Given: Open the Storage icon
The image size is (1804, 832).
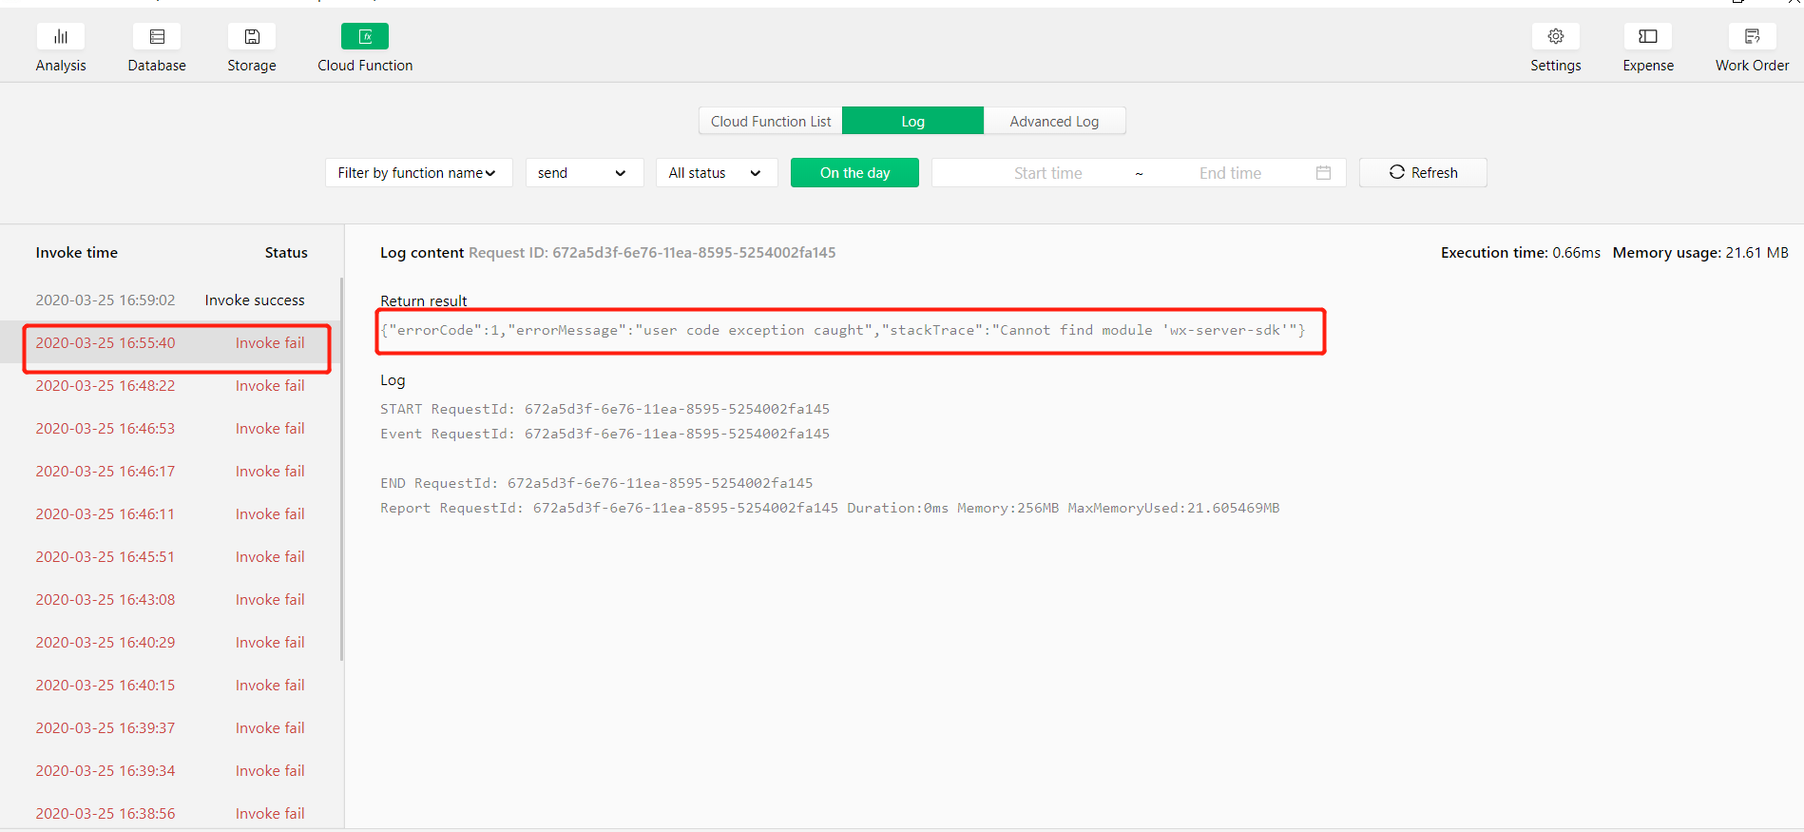Looking at the screenshot, I should [252, 36].
